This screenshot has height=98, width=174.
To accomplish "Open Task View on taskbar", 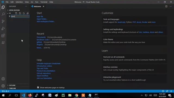I will [x=16, y=95].
